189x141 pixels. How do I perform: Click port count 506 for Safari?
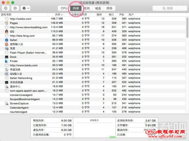point(114,40)
